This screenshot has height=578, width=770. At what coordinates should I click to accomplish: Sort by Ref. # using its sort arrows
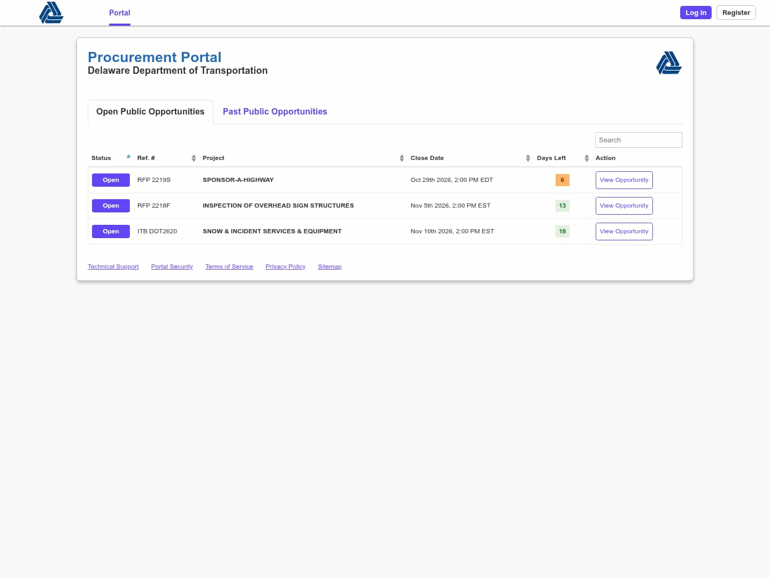194,158
